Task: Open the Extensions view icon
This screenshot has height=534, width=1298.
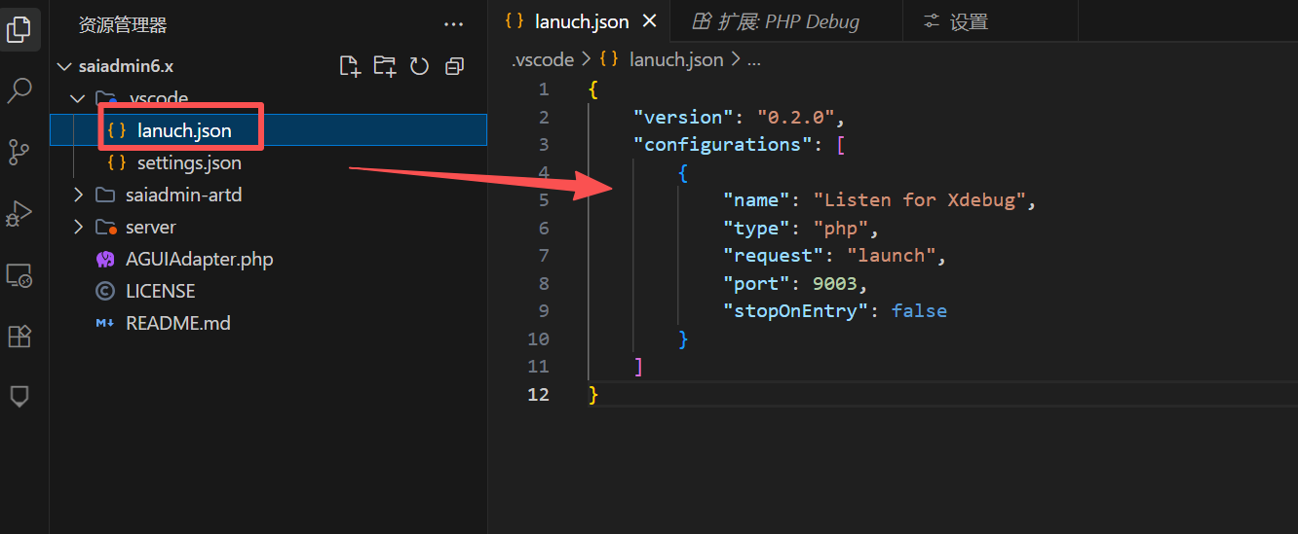Action: pos(19,337)
